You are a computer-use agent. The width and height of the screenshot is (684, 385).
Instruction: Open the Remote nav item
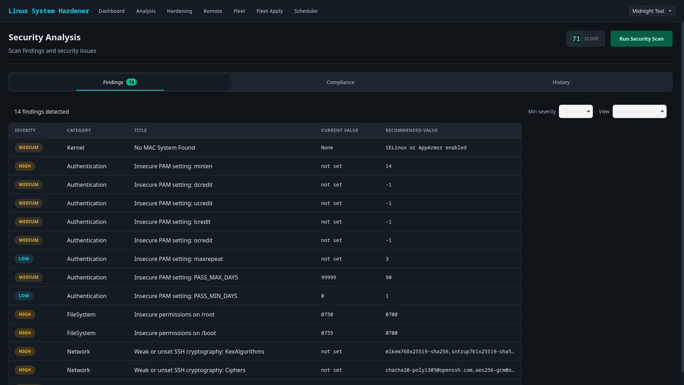pos(213,11)
